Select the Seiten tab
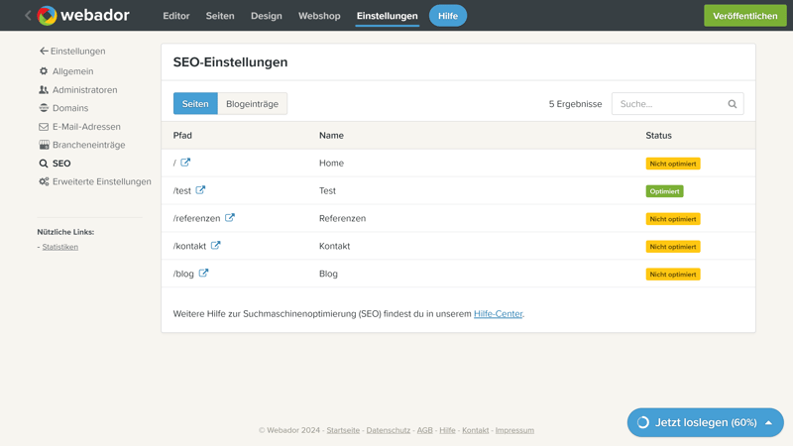This screenshot has width=793, height=446. click(195, 104)
